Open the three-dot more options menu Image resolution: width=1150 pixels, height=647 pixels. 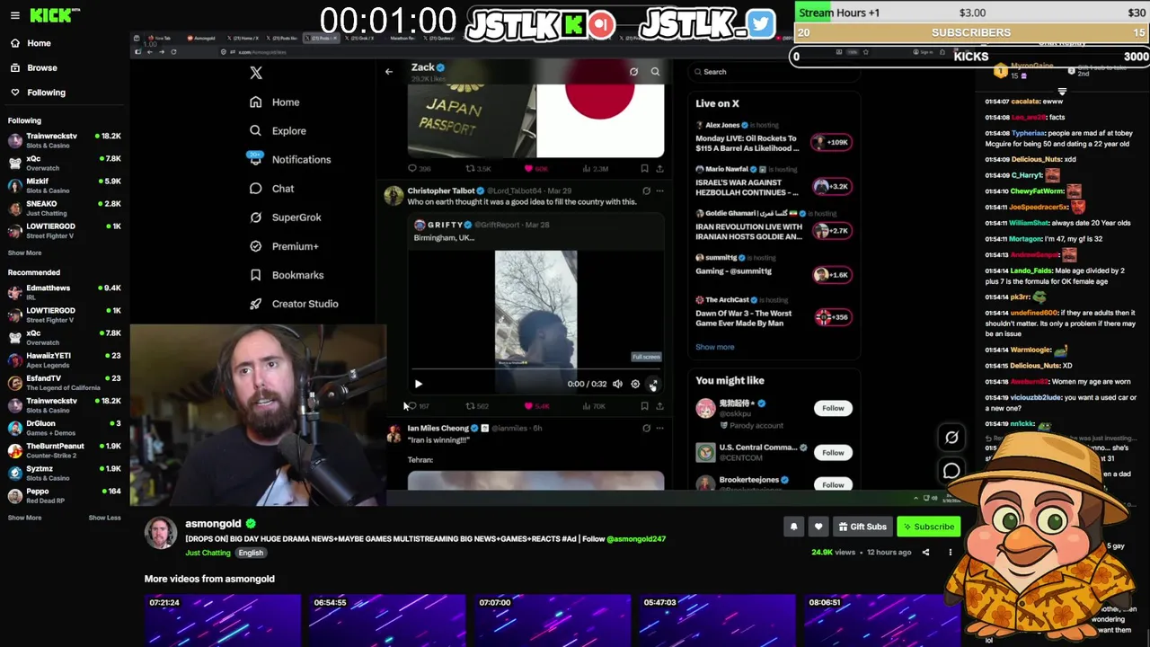[x=950, y=552]
